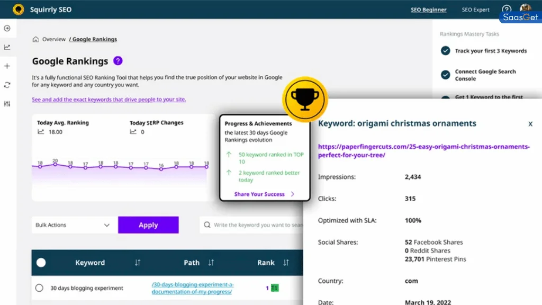Open the exact keywords link
The height and width of the screenshot is (305, 542).
(109, 99)
